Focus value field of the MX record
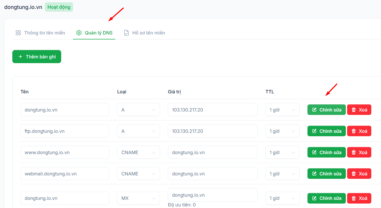Screen dimensions: 381x208 pos(213,195)
